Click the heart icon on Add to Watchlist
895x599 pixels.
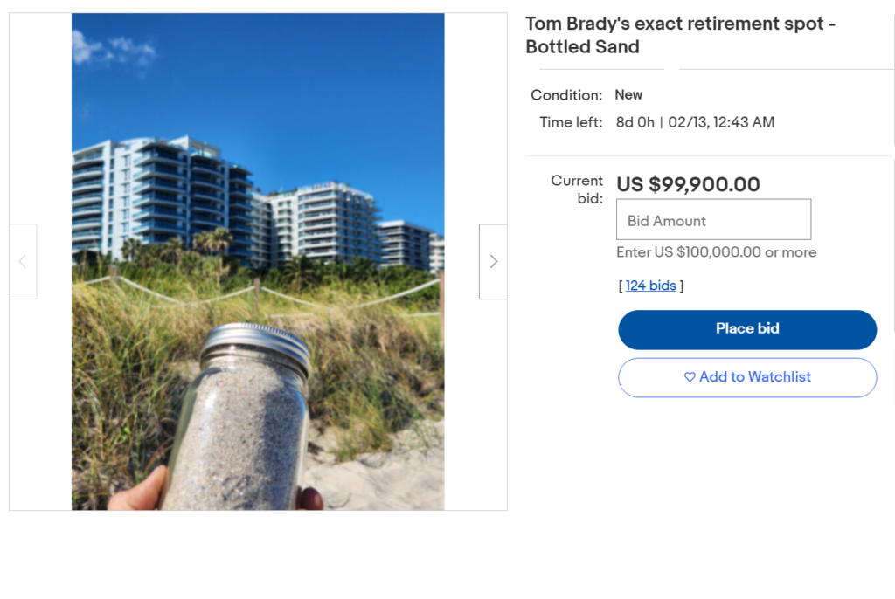pos(690,377)
